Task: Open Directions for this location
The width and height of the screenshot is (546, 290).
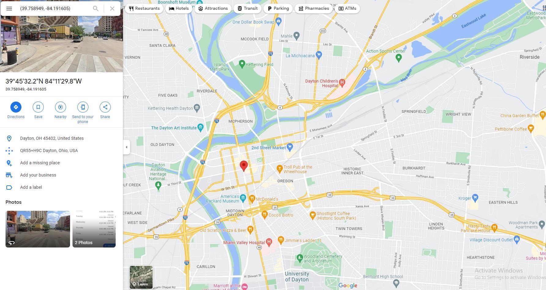Action: coord(16,107)
